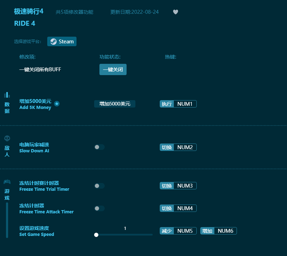
Task: Turn on Freeze Time Attack Timer switch
Action: (x=99, y=208)
